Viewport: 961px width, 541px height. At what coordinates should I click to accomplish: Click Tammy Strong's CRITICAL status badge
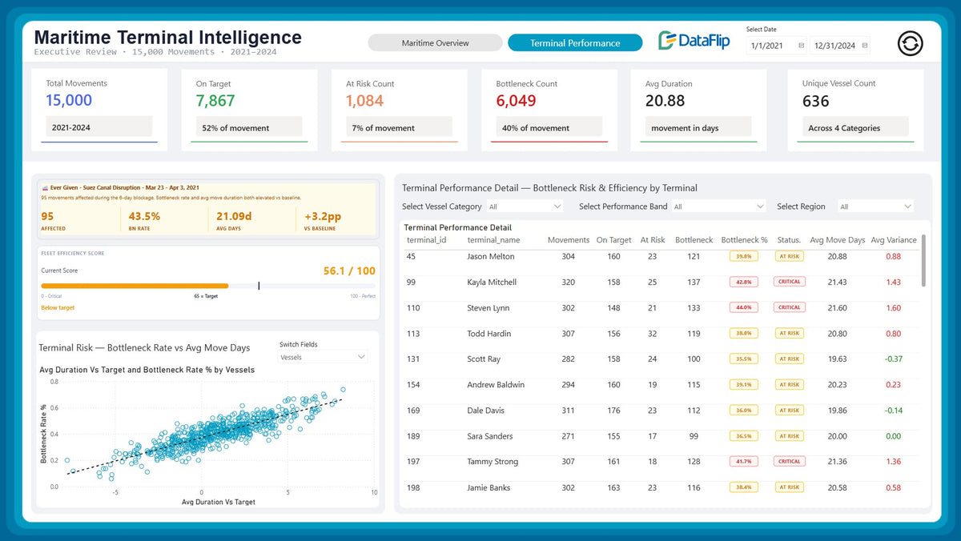789,462
